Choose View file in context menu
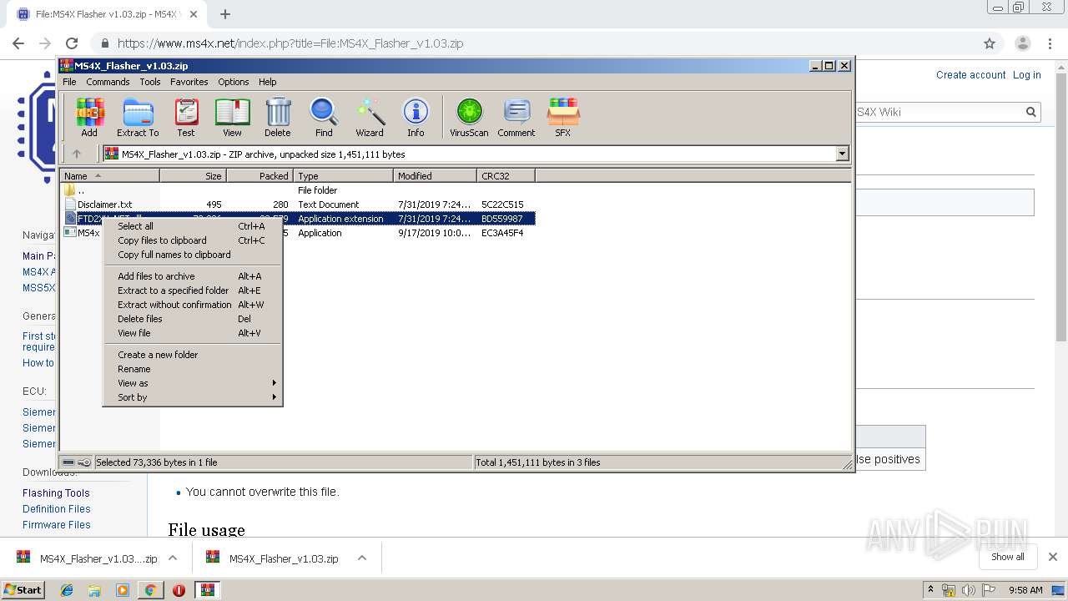The image size is (1068, 601). click(x=193, y=333)
